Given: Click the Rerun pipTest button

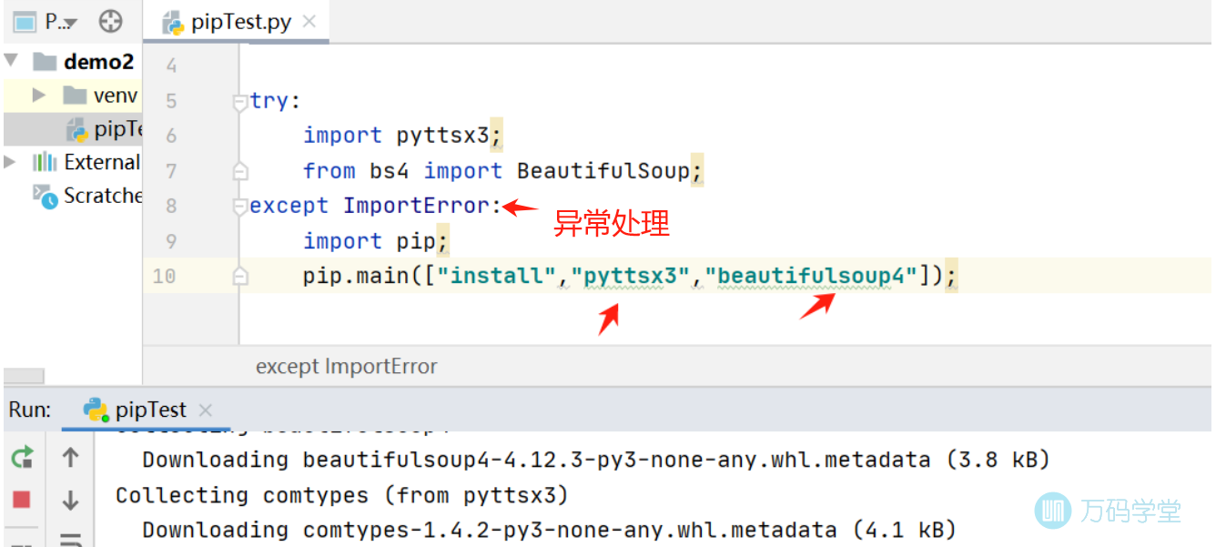Looking at the screenshot, I should [22, 458].
